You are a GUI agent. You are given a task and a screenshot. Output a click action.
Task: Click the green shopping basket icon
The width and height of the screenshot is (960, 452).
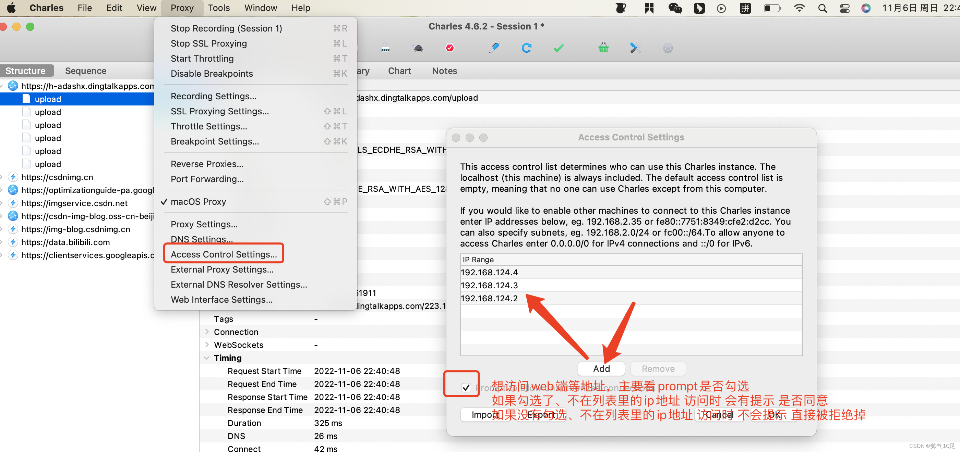click(x=603, y=48)
